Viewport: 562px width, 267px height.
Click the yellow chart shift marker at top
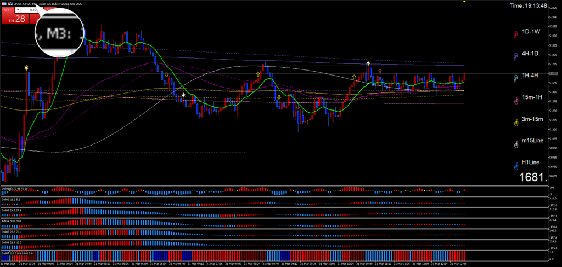click(465, 2)
